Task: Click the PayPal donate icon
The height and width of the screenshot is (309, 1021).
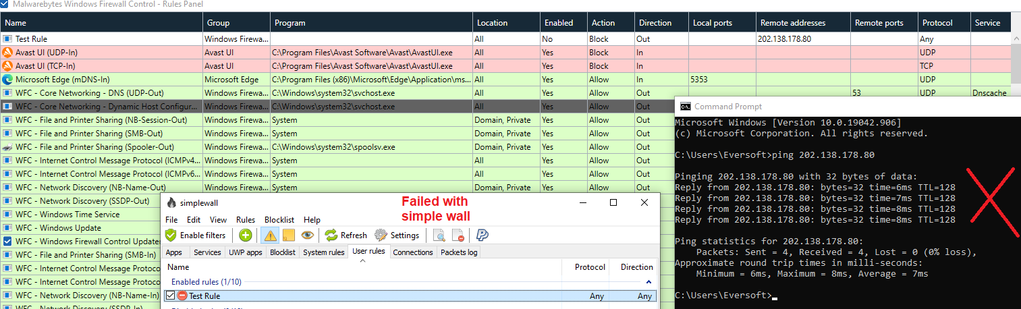Action: 482,235
